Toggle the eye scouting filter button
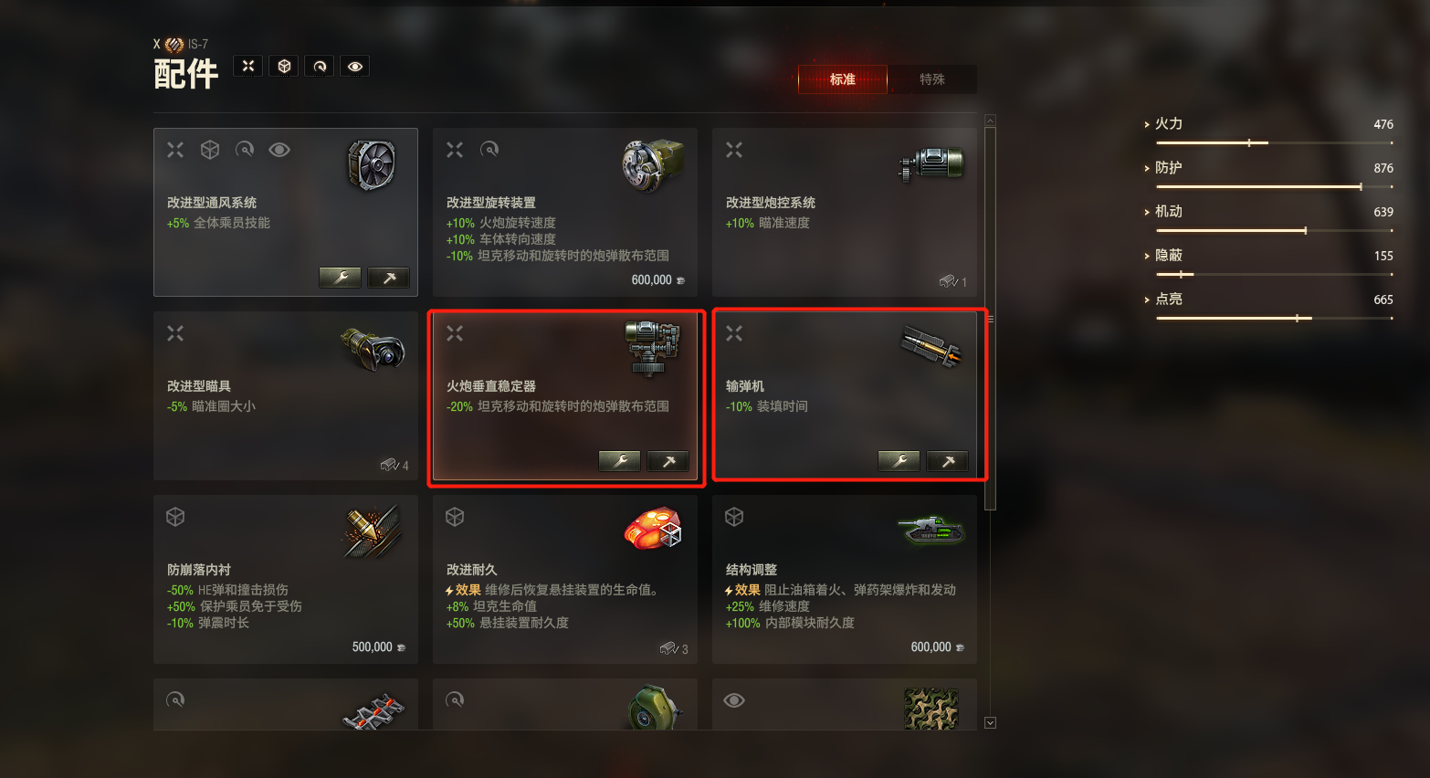Viewport: 1430px width, 778px height. pyautogui.click(x=355, y=66)
